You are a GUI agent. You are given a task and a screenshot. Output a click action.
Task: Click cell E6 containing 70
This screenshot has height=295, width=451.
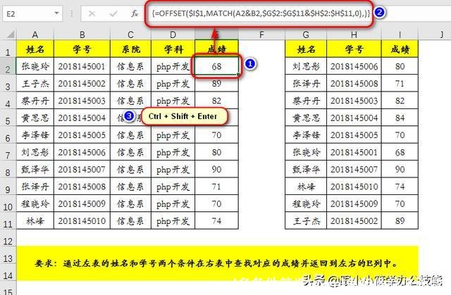point(216,135)
